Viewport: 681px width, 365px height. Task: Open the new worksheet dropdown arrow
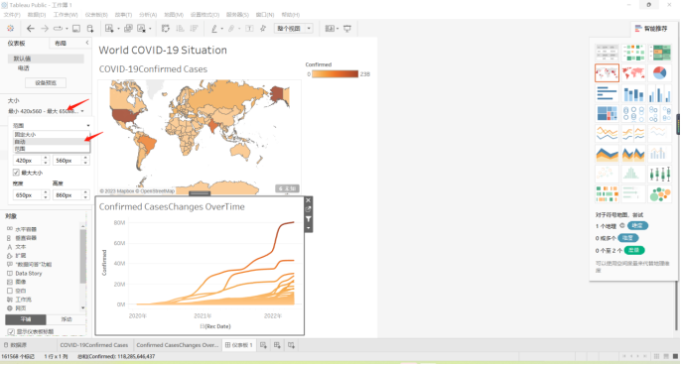point(118,29)
